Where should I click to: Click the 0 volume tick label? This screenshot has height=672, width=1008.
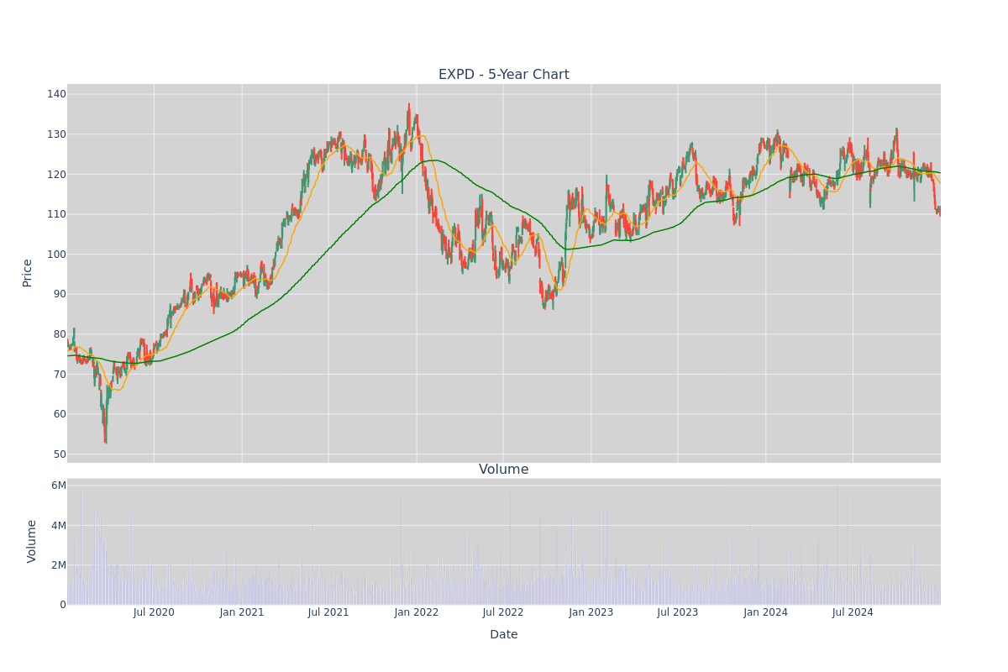click(x=63, y=605)
